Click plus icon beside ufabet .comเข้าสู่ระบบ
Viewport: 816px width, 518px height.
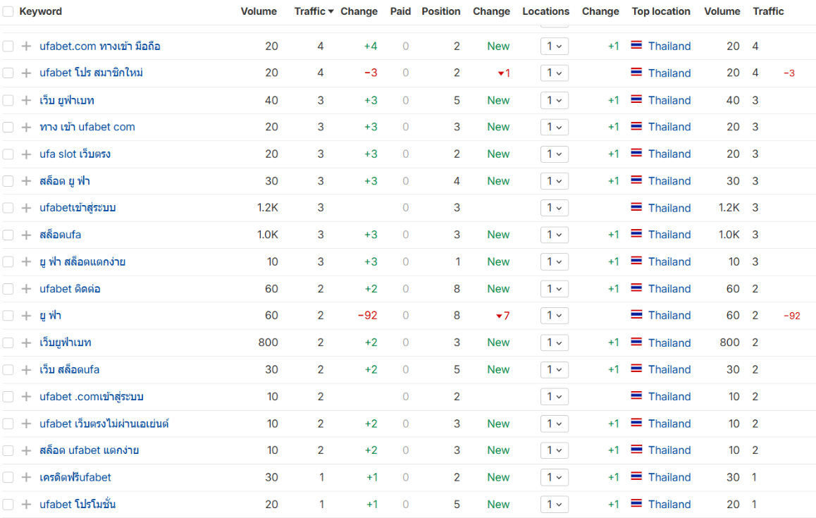(x=26, y=397)
